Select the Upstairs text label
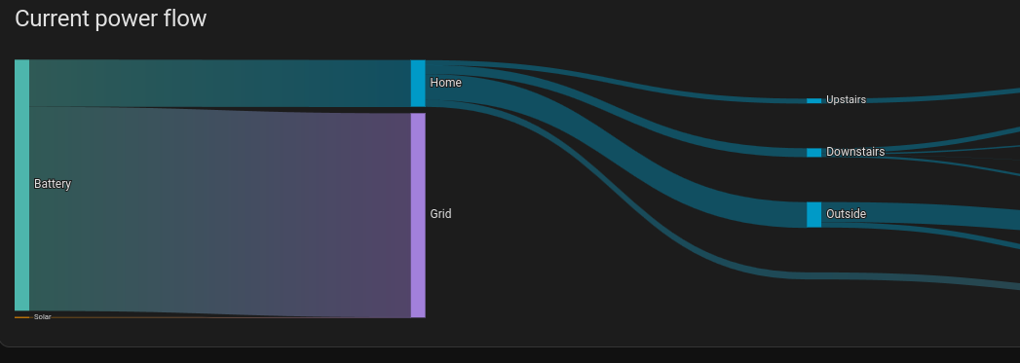The width and height of the screenshot is (1020, 363). (846, 100)
